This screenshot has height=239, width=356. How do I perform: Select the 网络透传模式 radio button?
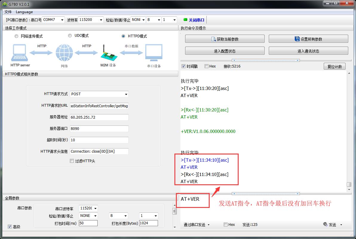point(16,36)
